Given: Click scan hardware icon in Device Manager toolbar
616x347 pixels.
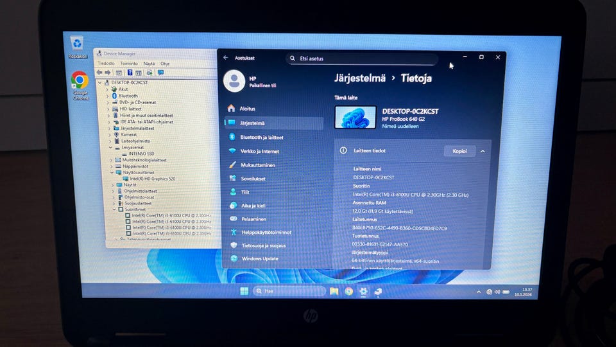Looking at the screenshot, I should pos(150,73).
